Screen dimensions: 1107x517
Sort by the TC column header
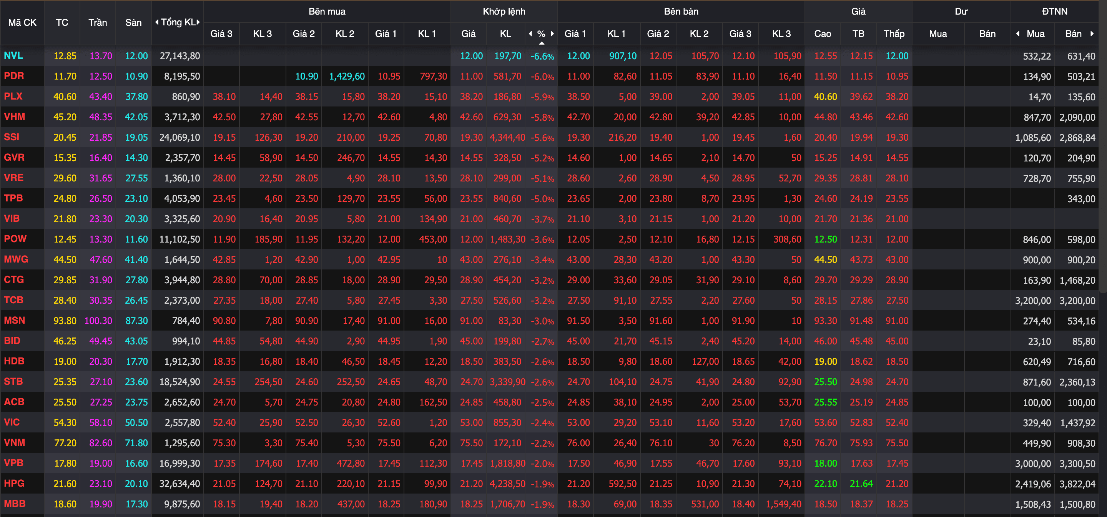[62, 22]
